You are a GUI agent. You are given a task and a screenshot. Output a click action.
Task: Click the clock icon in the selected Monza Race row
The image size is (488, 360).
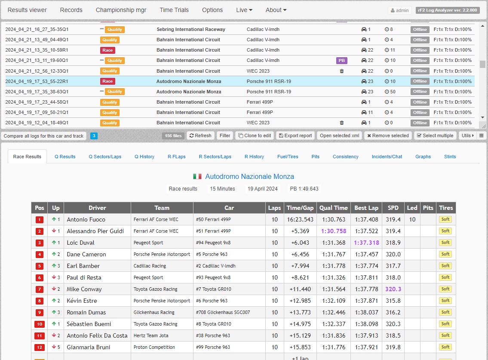coord(387,81)
